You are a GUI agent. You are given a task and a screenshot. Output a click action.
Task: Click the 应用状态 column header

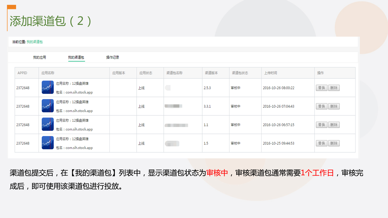pos(146,73)
